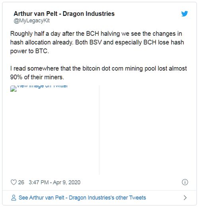Click the 90% of their miners text
The height and width of the screenshot is (207, 199).
pos(37,77)
